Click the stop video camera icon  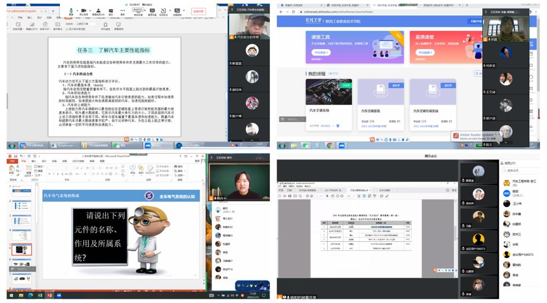pos(84,11)
